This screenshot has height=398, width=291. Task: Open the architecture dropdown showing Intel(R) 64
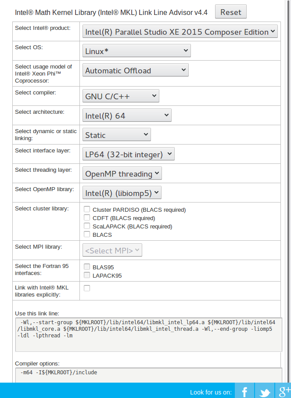[127, 115]
